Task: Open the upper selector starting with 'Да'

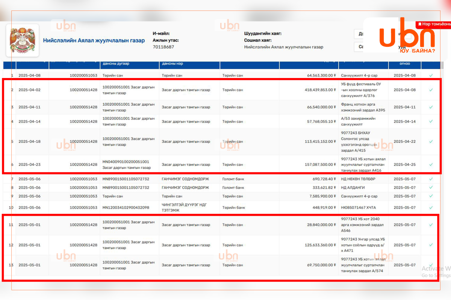Action: coord(359,34)
